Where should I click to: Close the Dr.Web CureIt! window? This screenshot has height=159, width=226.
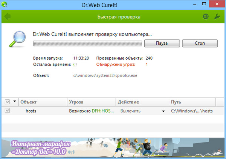point(217,4)
